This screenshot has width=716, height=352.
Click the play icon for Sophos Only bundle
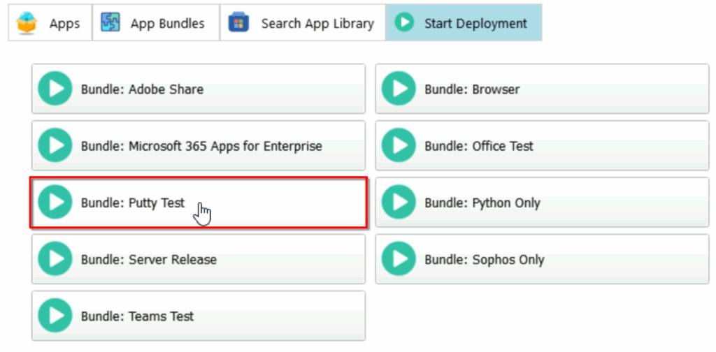[399, 259]
